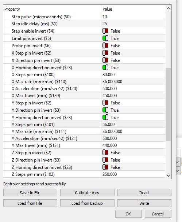182x222 pixels.
Task: Edit the X Steps per mm value
Action: (133, 75)
